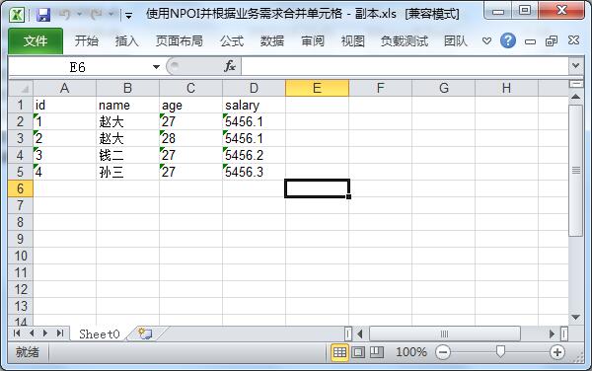Open the 文件 (File) tab
This screenshot has width=592, height=371.
pos(36,40)
